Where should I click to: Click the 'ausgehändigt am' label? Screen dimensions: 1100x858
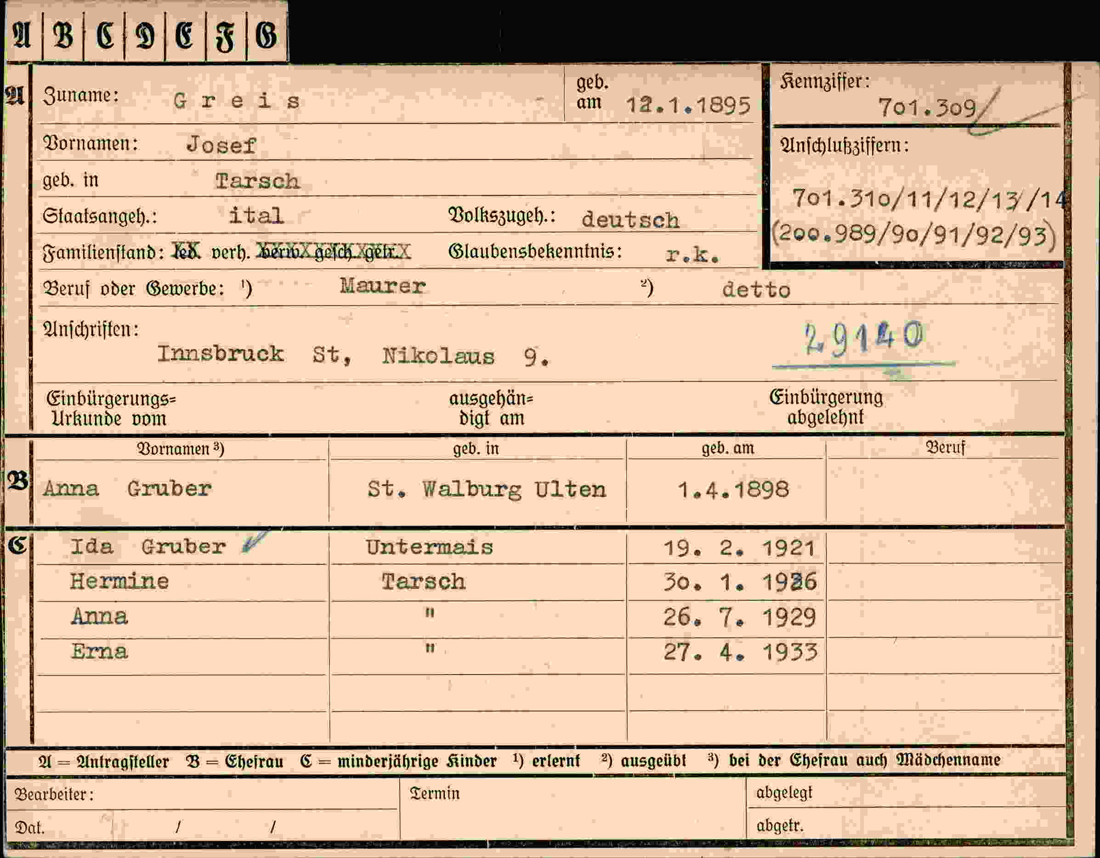pos(491,408)
